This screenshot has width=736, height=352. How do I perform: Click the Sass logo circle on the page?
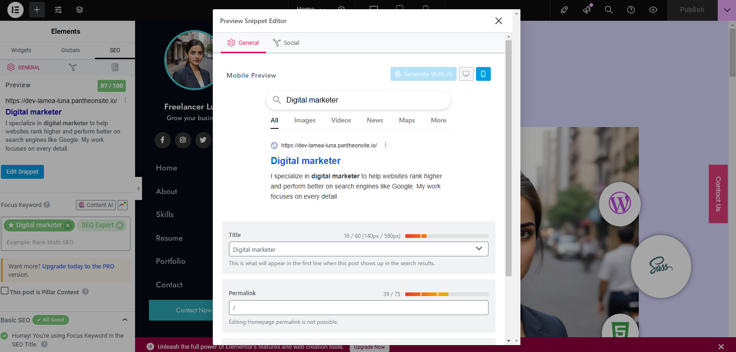click(x=661, y=266)
